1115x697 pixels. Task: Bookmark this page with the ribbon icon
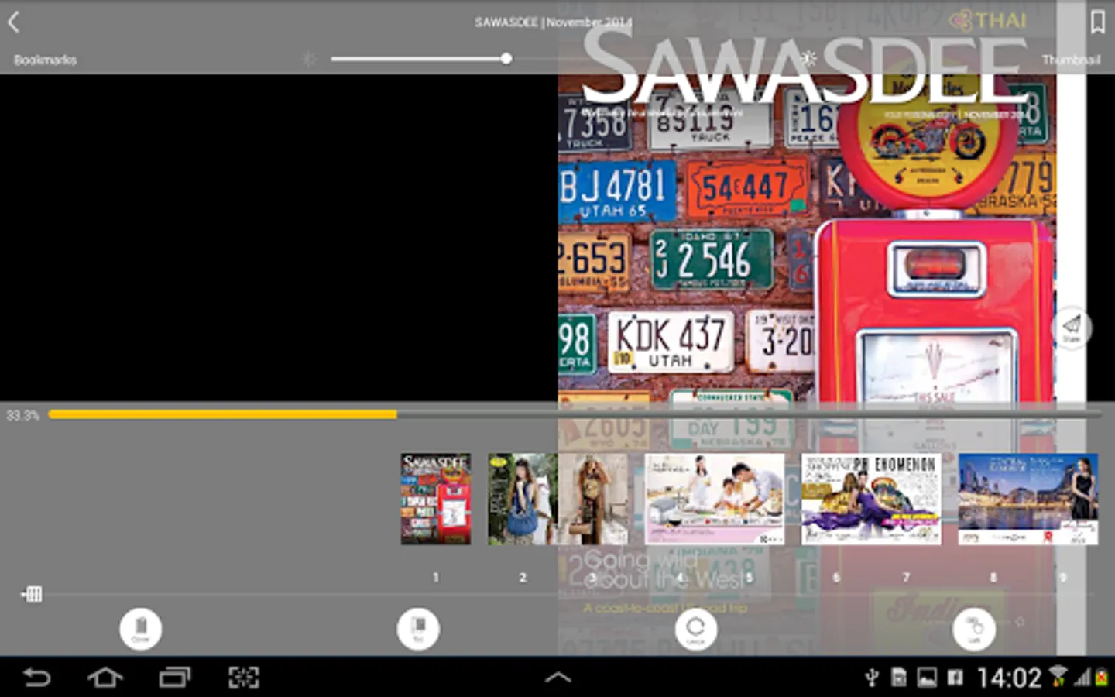(x=1097, y=22)
